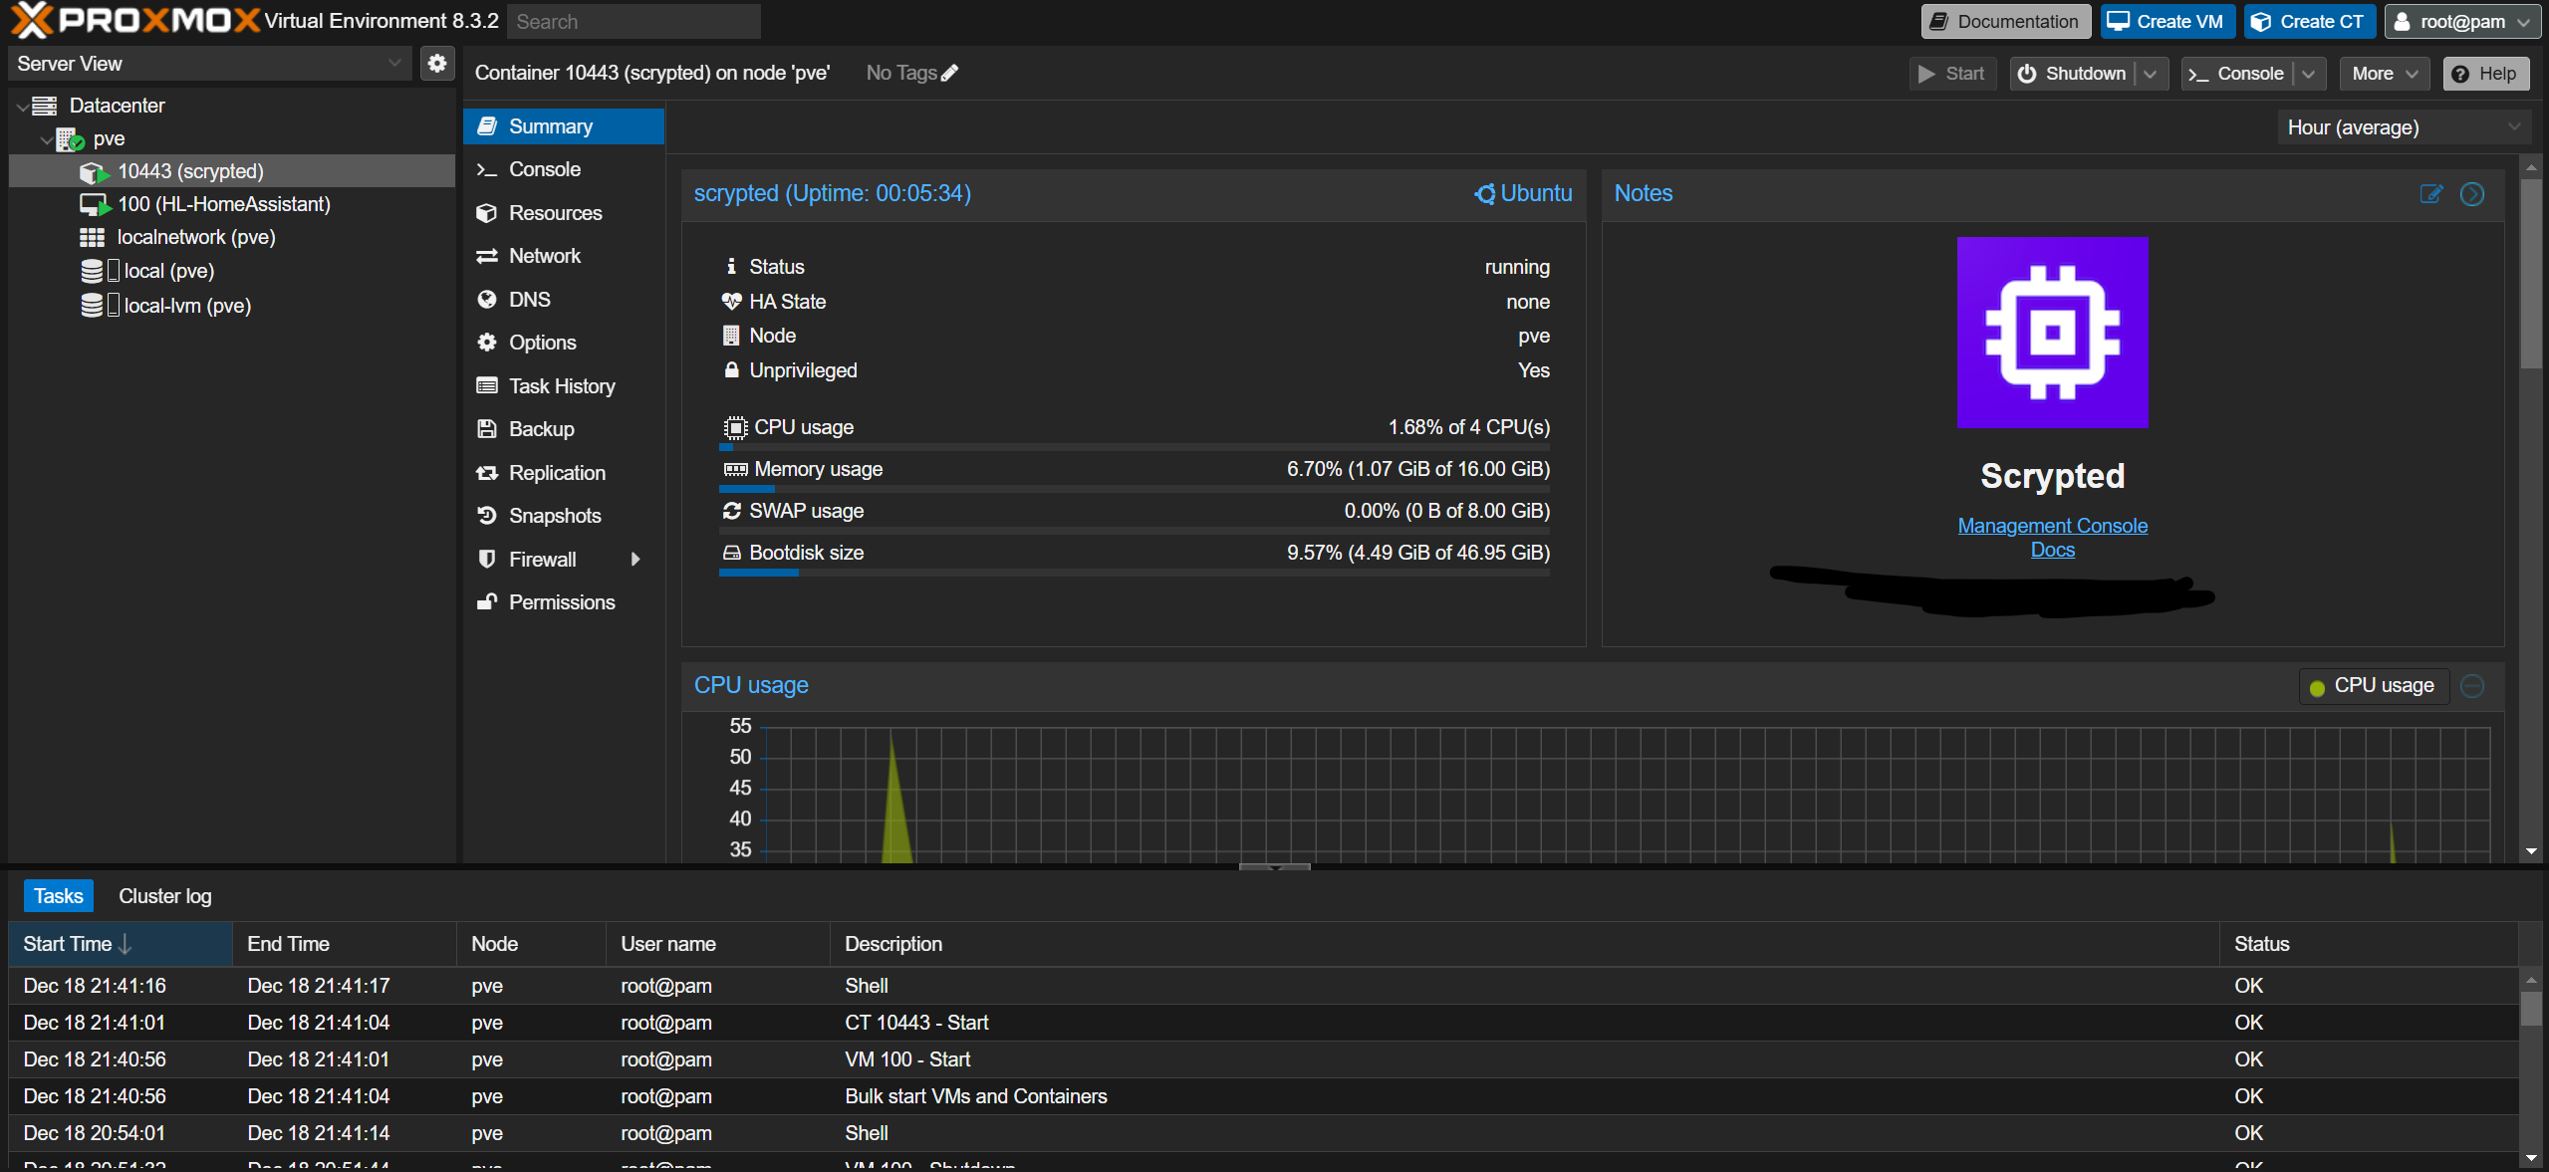
Task: Click the Memory usage icon
Action: 735,468
